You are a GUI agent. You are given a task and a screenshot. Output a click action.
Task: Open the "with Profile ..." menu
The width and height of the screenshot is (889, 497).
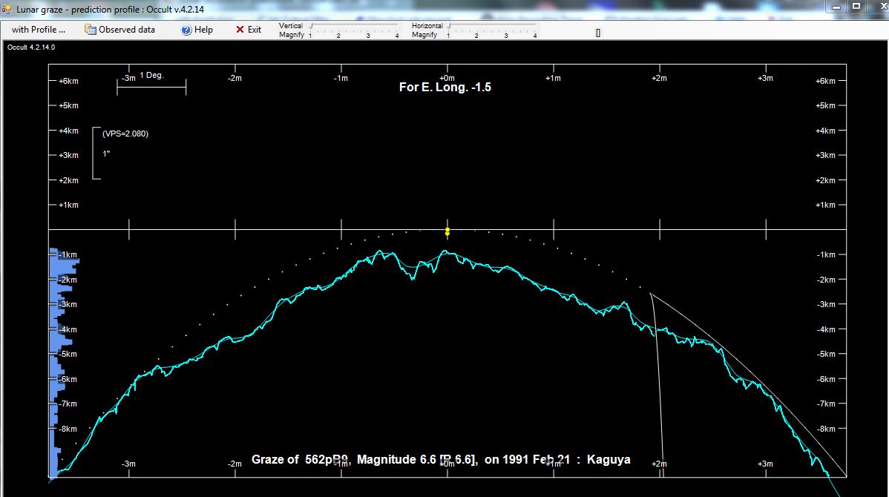pos(39,30)
